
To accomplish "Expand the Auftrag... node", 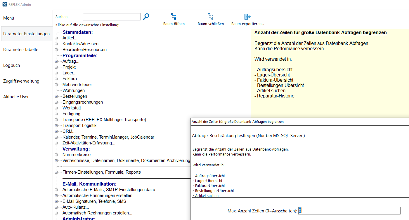I will click(x=56, y=61).
